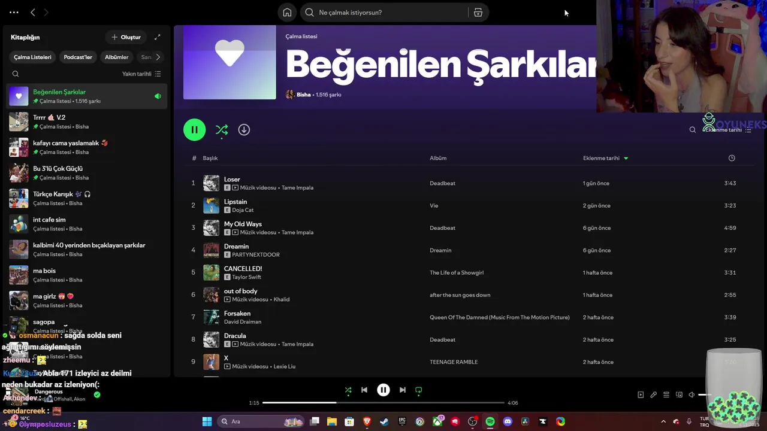Screen dimensions: 767x431
Task: Open File Explorer from the taskbar
Action: (x=332, y=421)
